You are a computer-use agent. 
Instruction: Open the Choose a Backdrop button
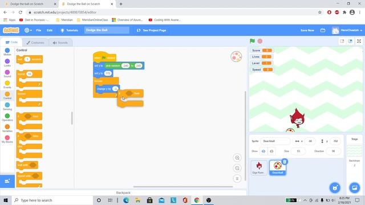tap(355, 187)
